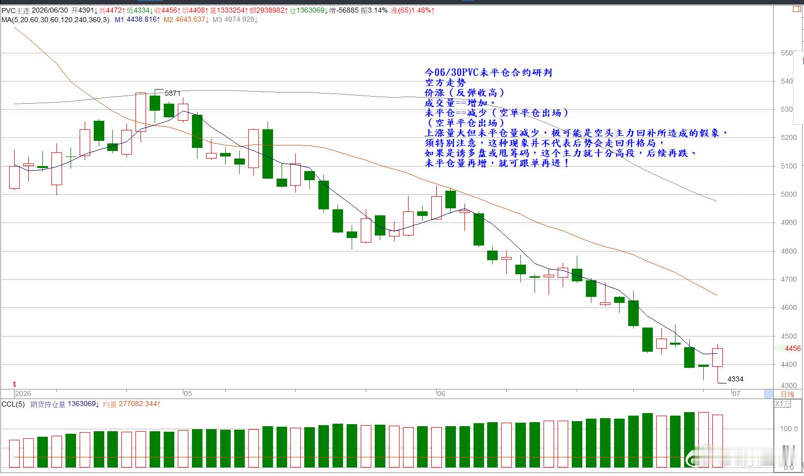The height and width of the screenshot is (476, 804).
Task: Click the latest red candlestick on June 30
Action: click(x=718, y=357)
